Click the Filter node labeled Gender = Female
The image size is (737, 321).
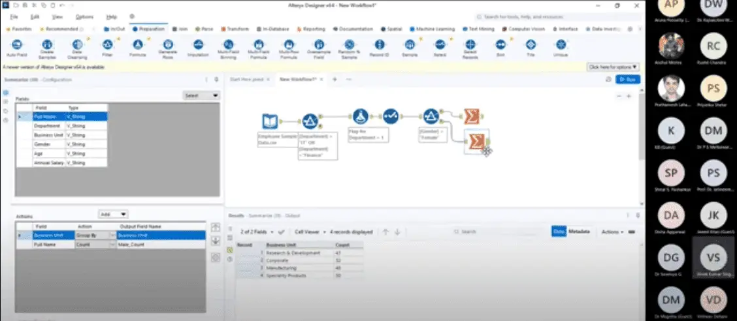431,116
